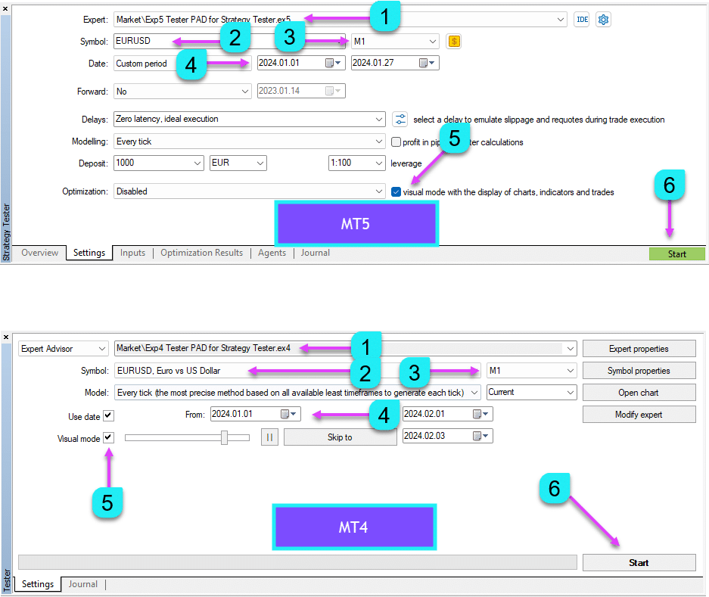Click the blue gear expert settings icon

pos(603,20)
